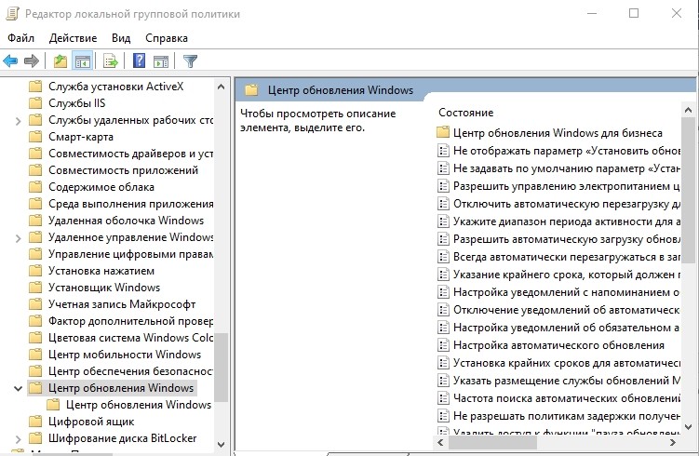This screenshot has width=699, height=456.
Task: Open the «Действие» menu
Action: tap(73, 38)
